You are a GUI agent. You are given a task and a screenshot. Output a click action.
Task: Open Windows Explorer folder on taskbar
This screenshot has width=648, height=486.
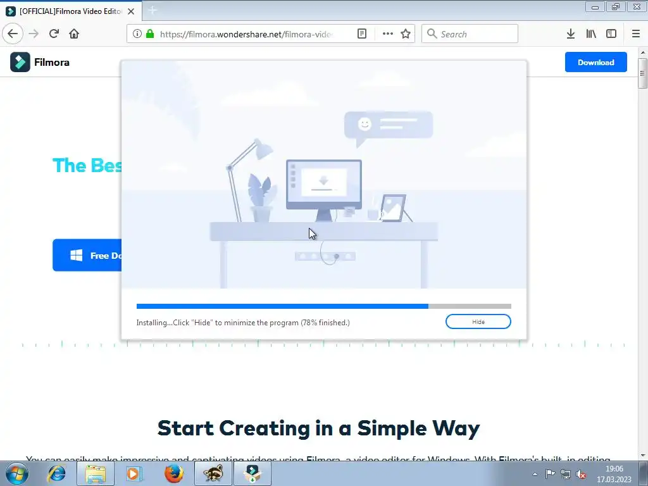pyautogui.click(x=96, y=473)
